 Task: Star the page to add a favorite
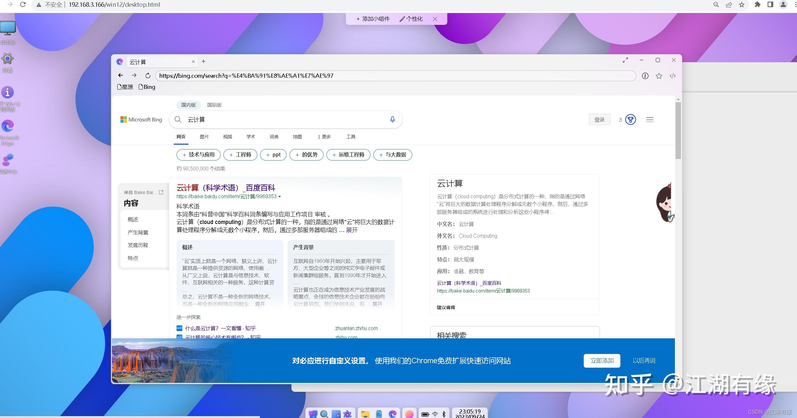coord(659,76)
